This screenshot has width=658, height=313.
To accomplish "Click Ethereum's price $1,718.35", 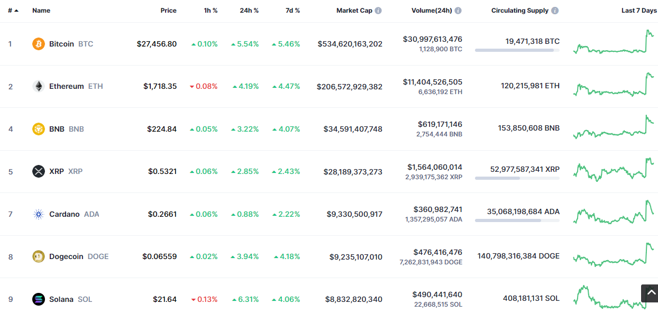I will click(x=160, y=86).
